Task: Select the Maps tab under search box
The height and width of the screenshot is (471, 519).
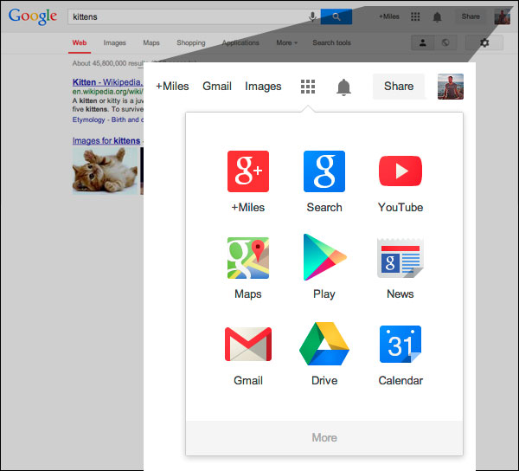Action: [151, 42]
